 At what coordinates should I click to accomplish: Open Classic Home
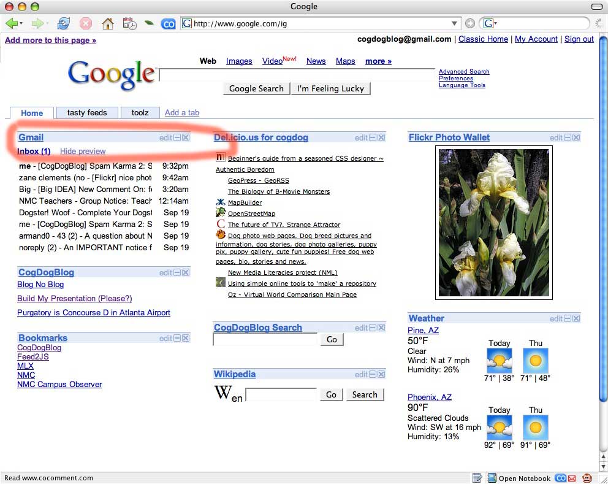483,39
